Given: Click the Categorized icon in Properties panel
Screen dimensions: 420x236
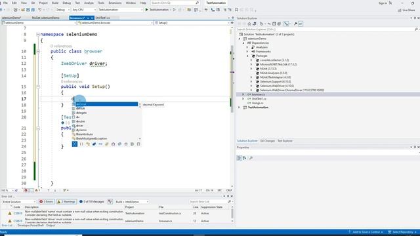Looking at the screenshot, I should pos(239,158).
